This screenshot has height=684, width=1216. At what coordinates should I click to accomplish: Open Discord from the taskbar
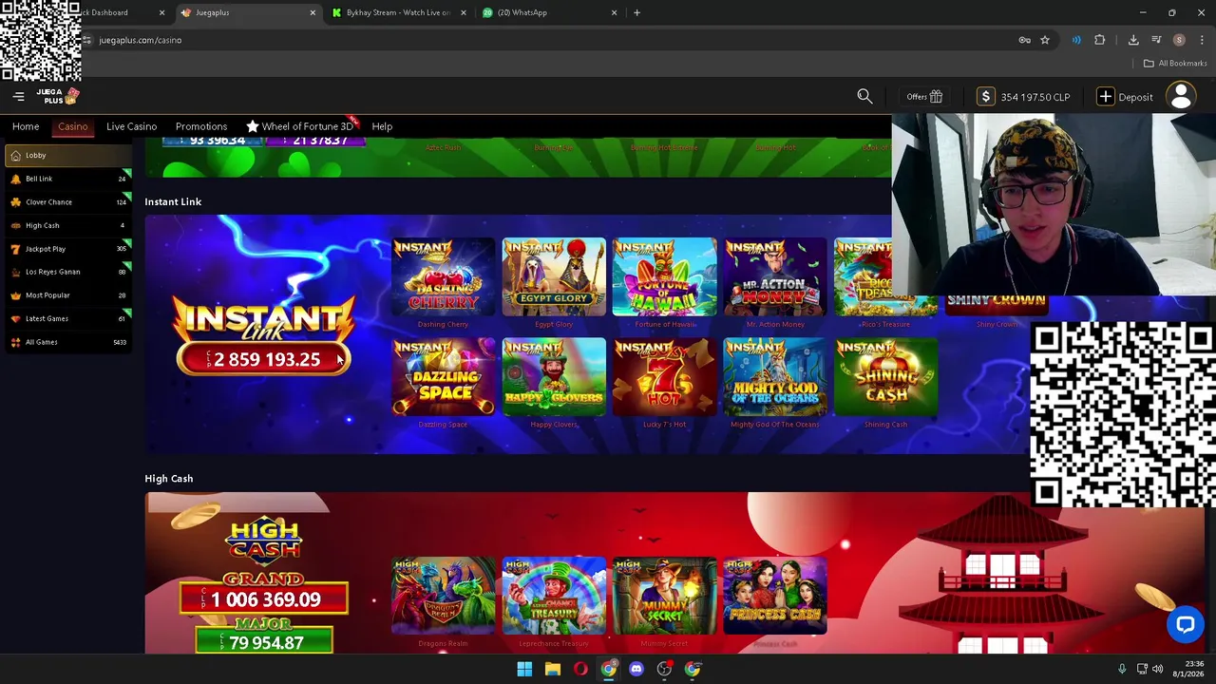[636, 669]
